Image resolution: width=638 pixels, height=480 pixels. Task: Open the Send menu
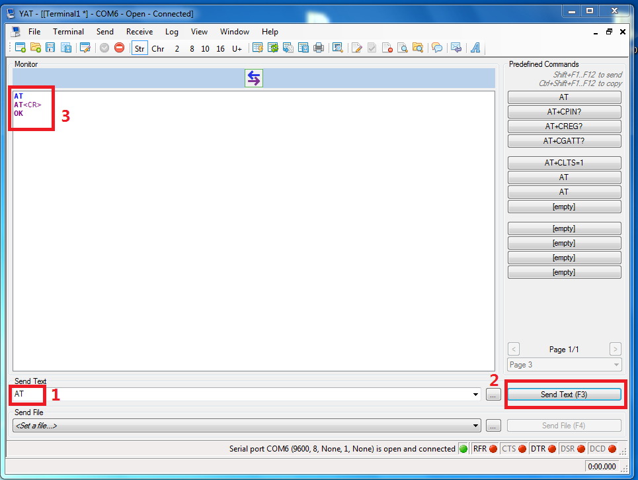(x=105, y=31)
